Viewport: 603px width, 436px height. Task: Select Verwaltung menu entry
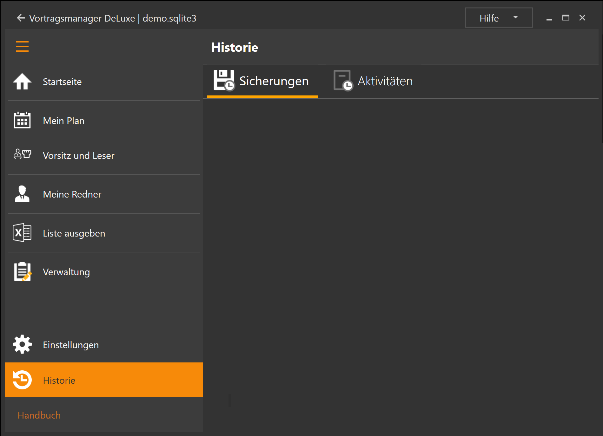coord(104,272)
